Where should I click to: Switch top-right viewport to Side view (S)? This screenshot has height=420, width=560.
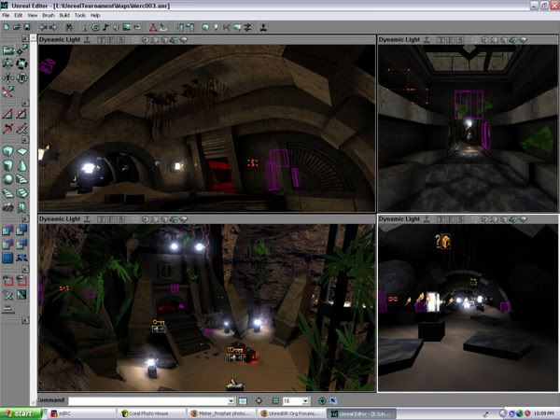461,40
